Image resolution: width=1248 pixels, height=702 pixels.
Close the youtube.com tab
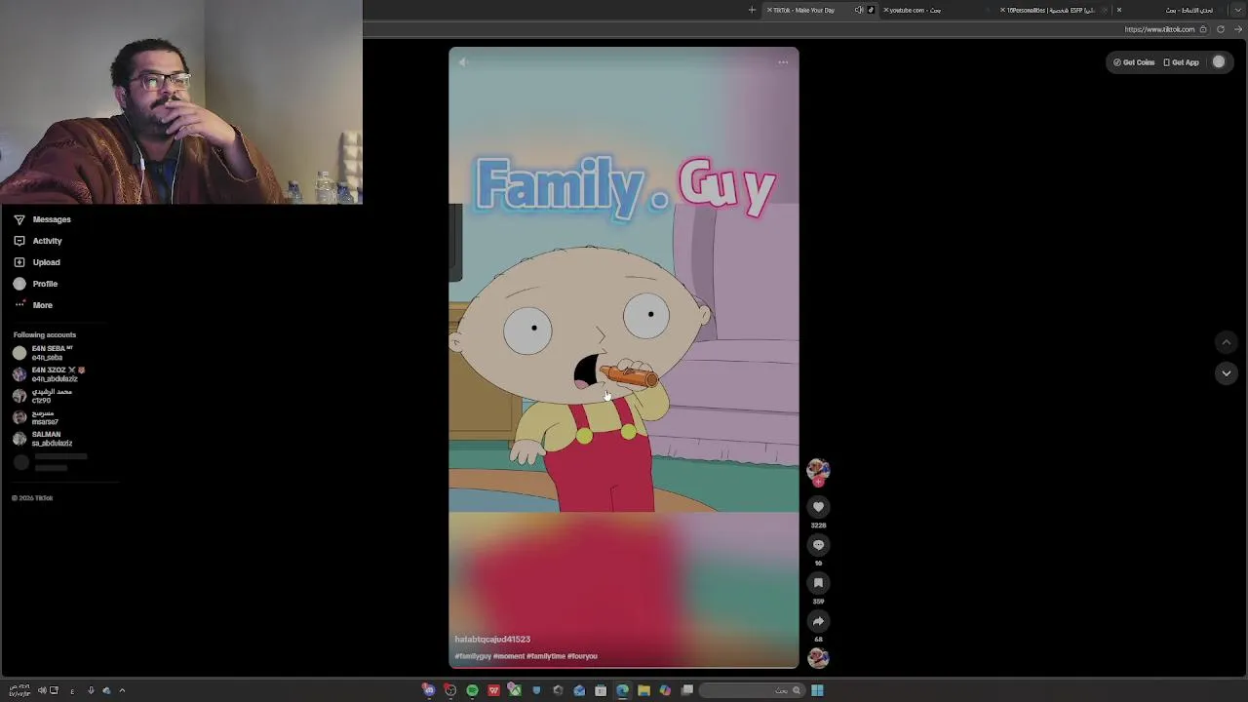(885, 10)
